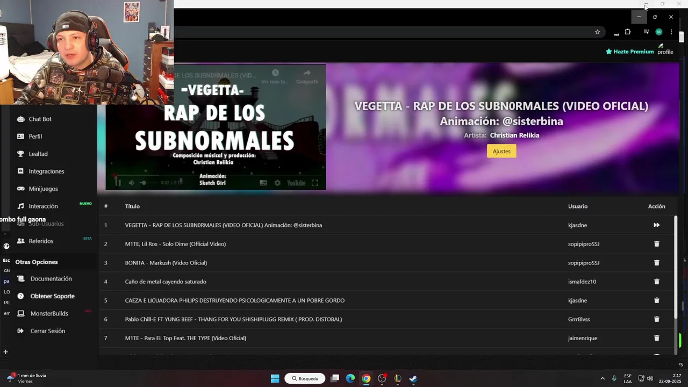Viewport: 688px width, 387px height.
Task: Click the Chrome profile avatar M
Action: pyautogui.click(x=659, y=32)
